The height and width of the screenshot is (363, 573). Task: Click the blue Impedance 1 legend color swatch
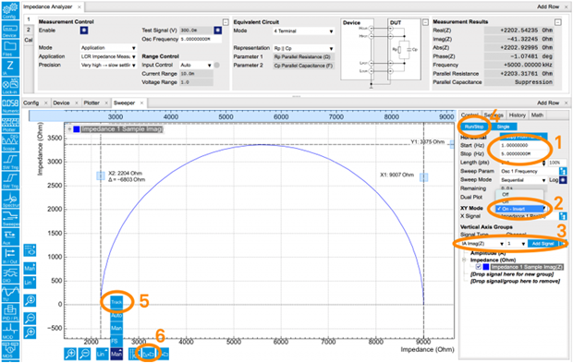pos(77,129)
